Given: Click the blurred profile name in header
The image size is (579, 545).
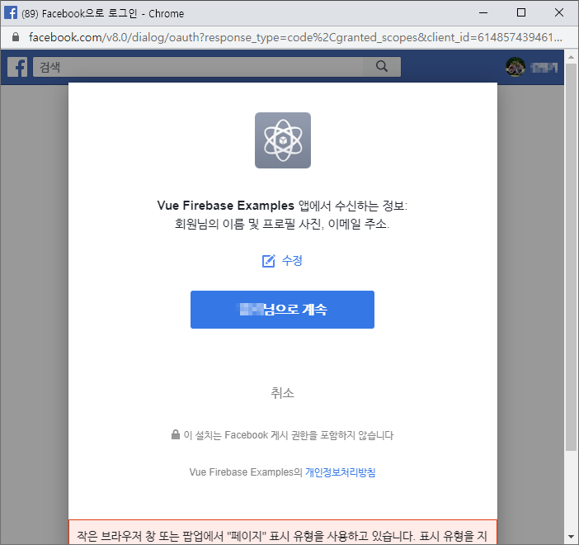Looking at the screenshot, I should point(544,67).
